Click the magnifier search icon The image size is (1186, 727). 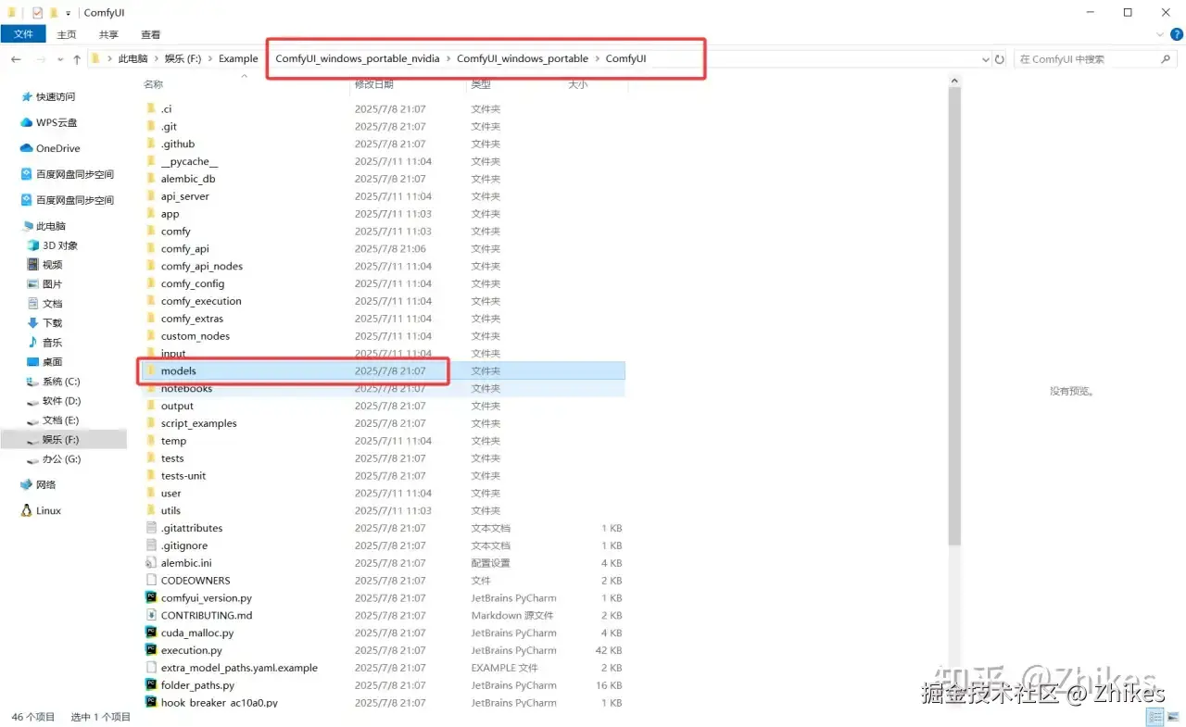[1166, 59]
